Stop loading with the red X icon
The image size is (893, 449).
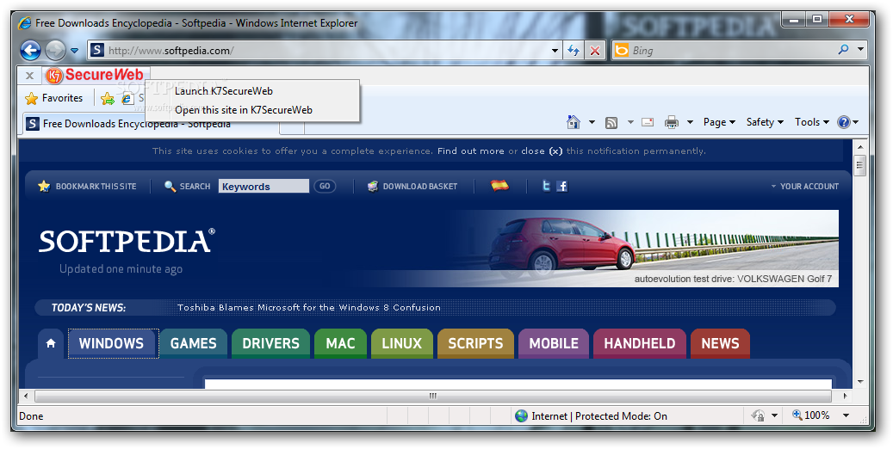pyautogui.click(x=594, y=51)
